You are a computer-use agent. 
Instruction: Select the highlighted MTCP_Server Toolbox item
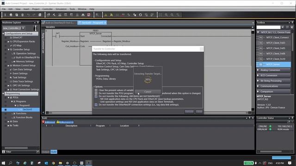(x=273, y=65)
